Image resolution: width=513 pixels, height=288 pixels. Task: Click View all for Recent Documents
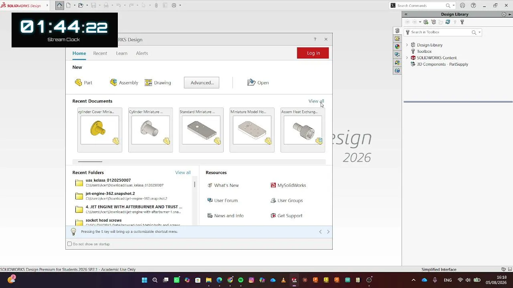pos(316,101)
